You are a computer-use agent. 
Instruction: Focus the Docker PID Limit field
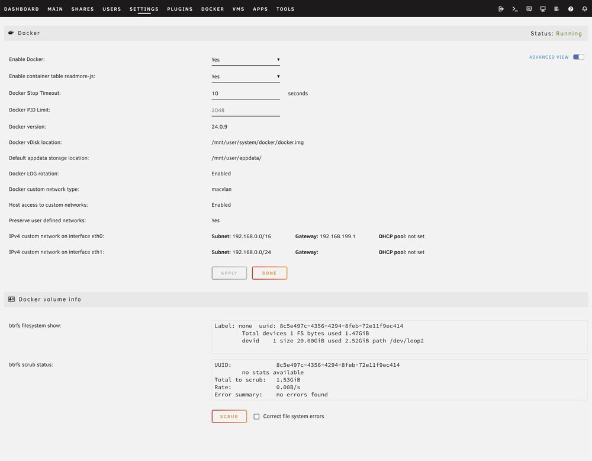(246, 110)
